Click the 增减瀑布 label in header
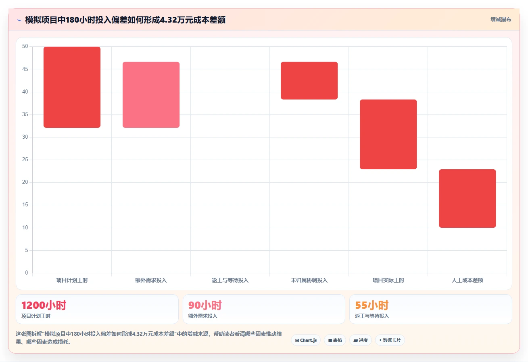The image size is (528, 362). click(x=501, y=19)
